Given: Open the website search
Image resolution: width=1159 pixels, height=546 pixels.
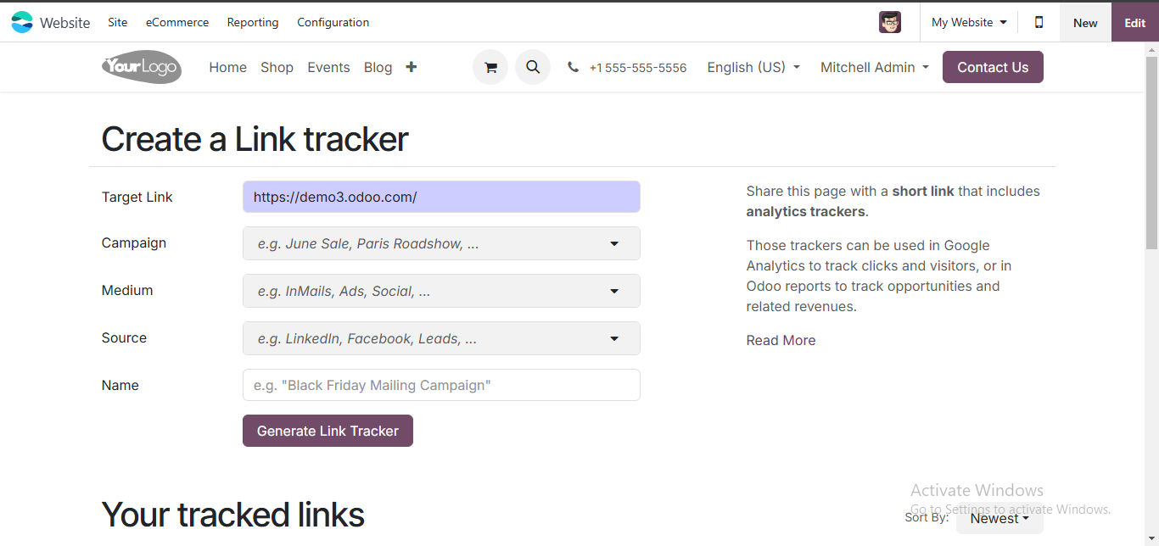Looking at the screenshot, I should click(x=533, y=66).
